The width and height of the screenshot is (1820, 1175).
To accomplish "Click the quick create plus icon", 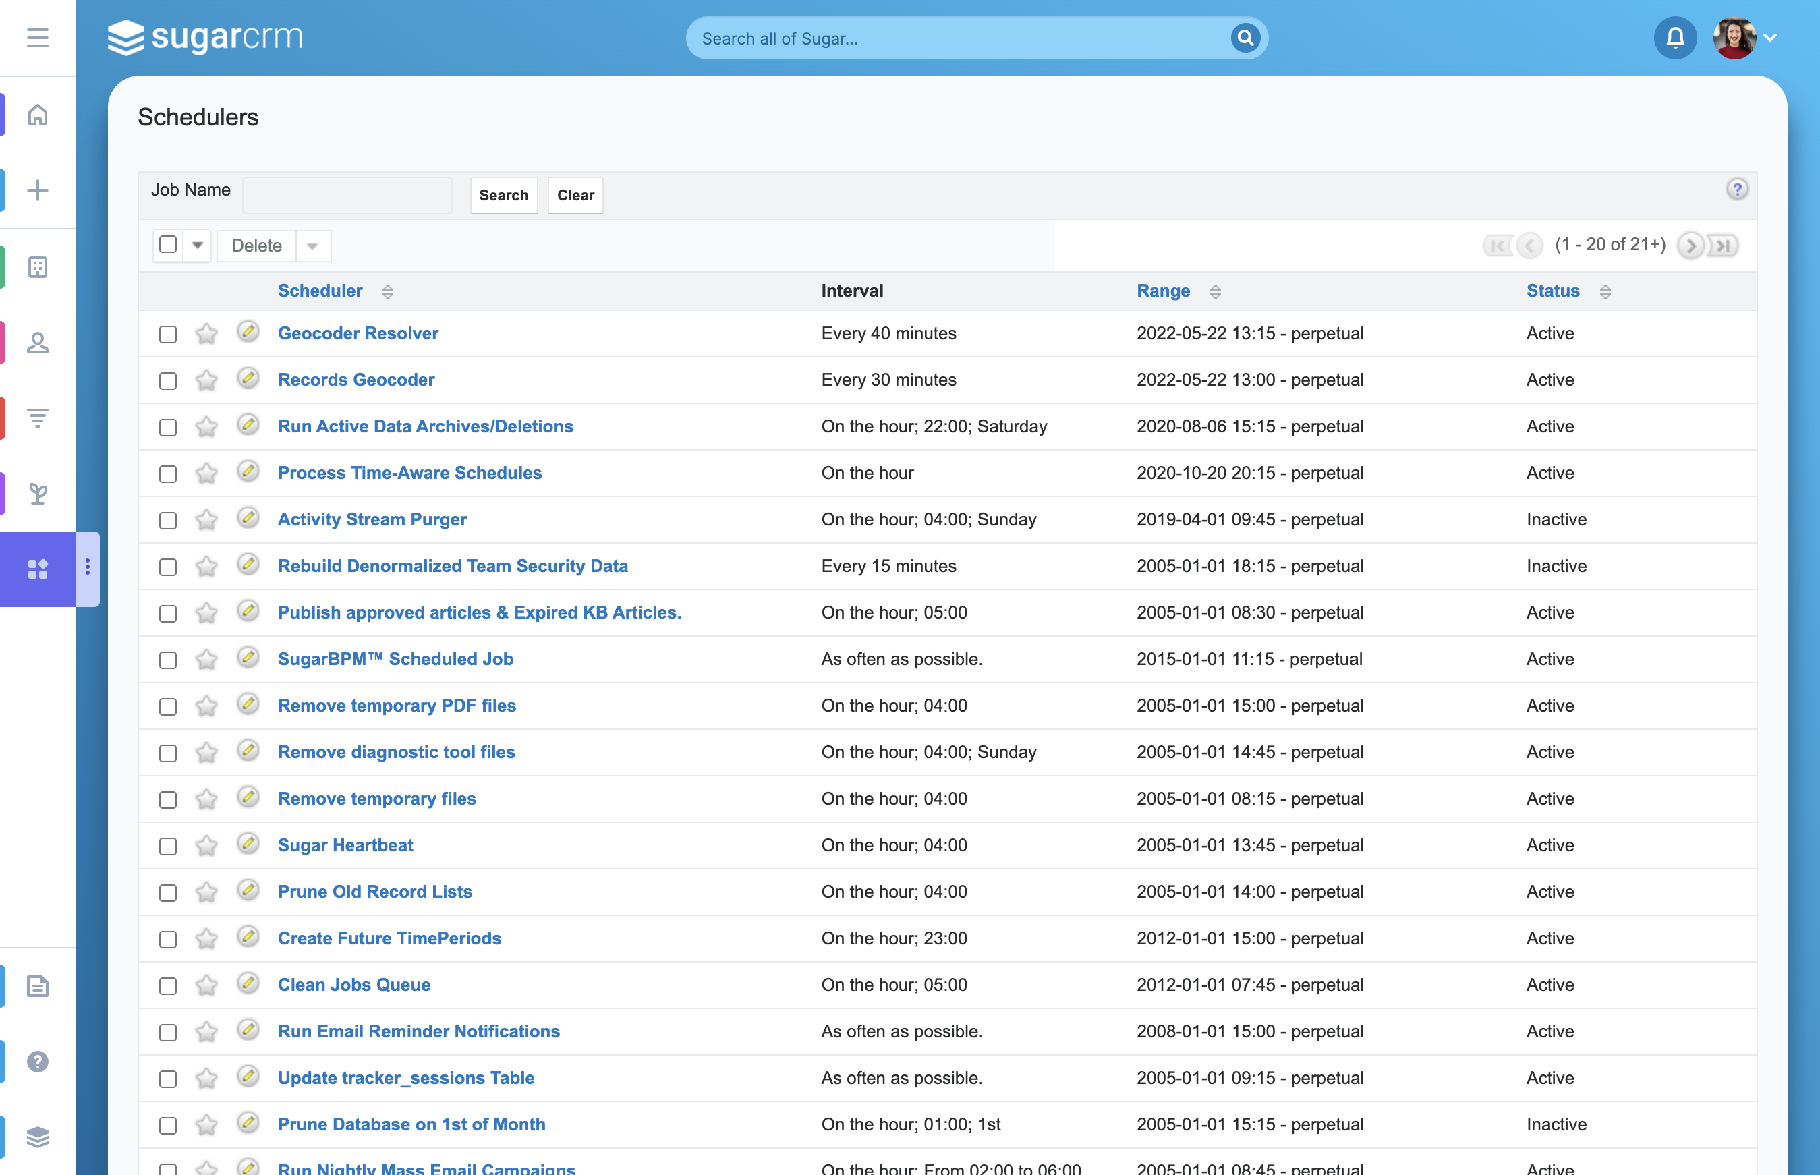I will pos(37,190).
